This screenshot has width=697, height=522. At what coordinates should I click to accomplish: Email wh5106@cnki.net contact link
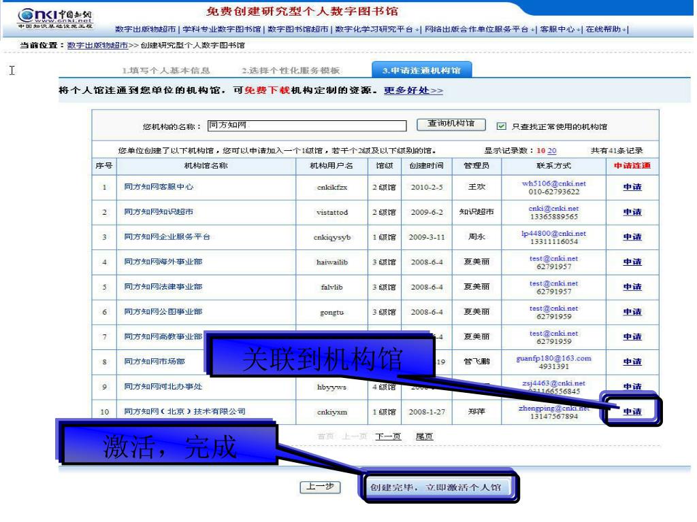click(x=554, y=184)
